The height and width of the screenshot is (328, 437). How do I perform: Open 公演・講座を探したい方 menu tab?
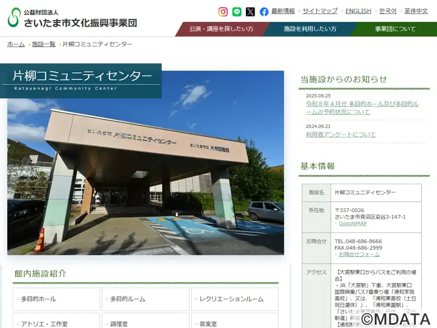pos(221,29)
